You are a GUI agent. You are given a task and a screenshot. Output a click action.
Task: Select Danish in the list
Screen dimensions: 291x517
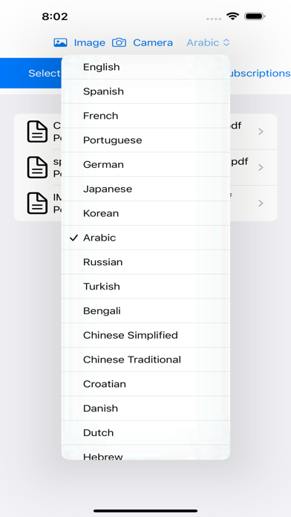145,409
